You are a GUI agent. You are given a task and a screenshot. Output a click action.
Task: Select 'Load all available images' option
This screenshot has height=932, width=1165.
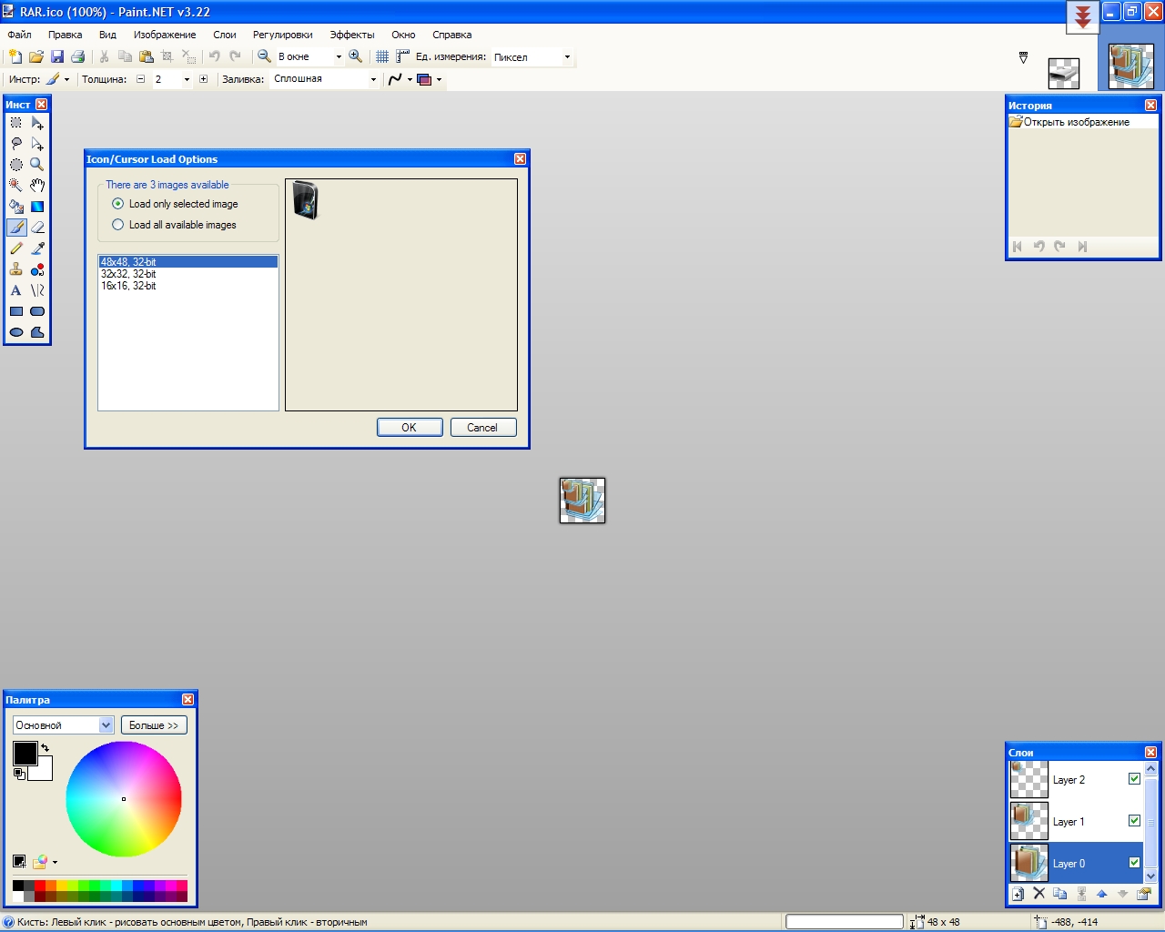point(174,225)
